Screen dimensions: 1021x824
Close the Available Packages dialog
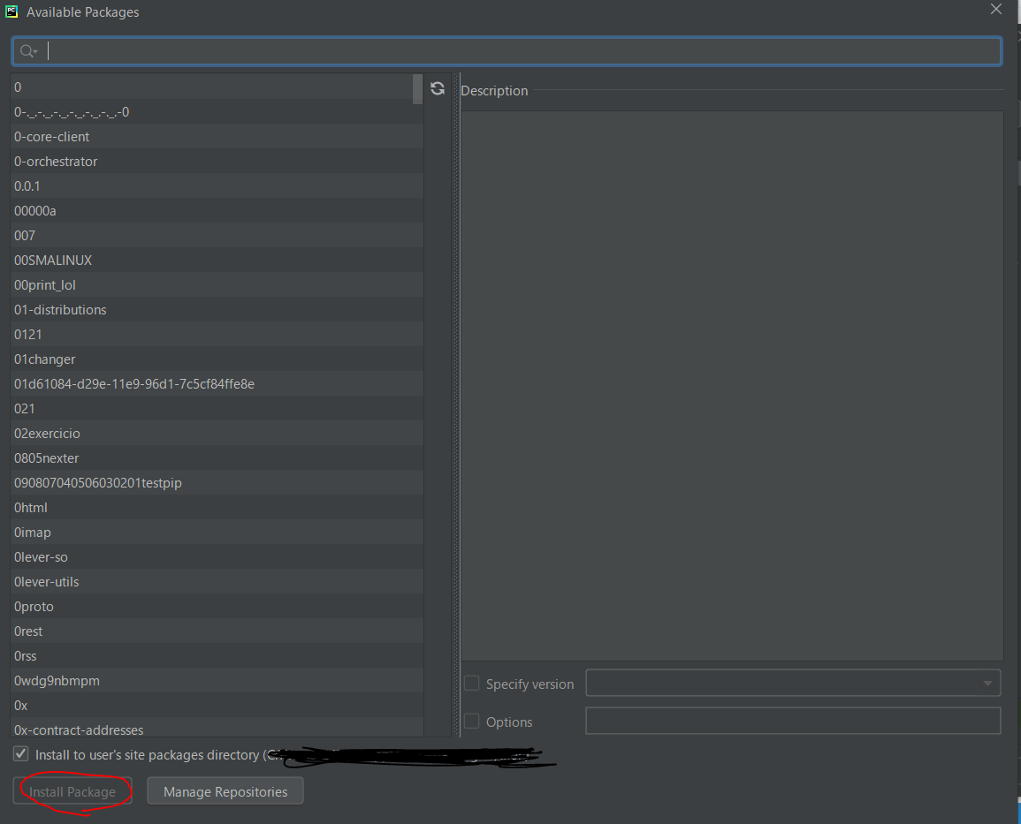(996, 9)
